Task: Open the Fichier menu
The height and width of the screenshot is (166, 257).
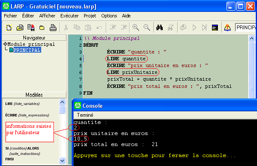Action: click(11, 16)
